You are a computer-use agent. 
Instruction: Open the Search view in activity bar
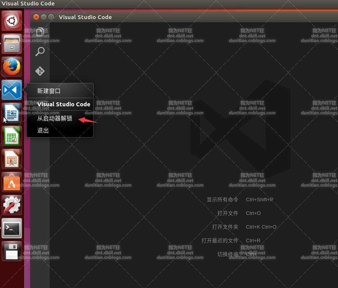point(40,52)
